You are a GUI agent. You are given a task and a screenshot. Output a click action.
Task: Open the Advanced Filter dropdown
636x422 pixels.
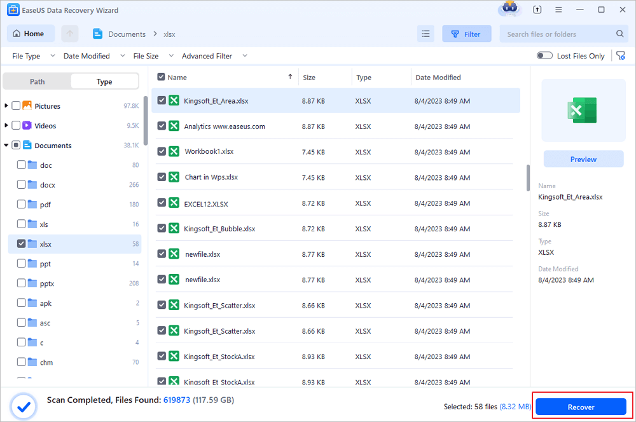pyautogui.click(x=214, y=56)
